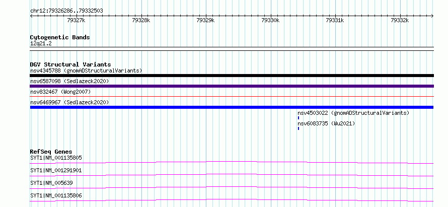Viewport: 448px width, 207px height.
Task: Click the DGV Structural Variants track title
Action: click(x=70, y=64)
